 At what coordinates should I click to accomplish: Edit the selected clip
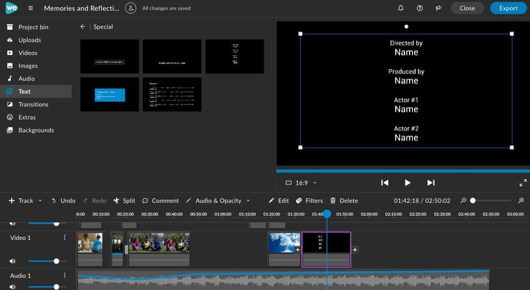pyautogui.click(x=279, y=201)
